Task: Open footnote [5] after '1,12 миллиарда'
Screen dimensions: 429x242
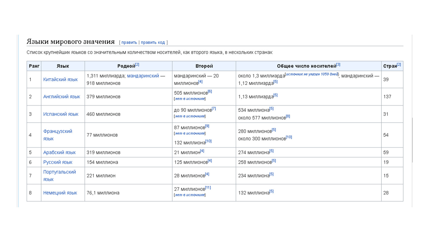Action: pyautogui.click(x=276, y=82)
